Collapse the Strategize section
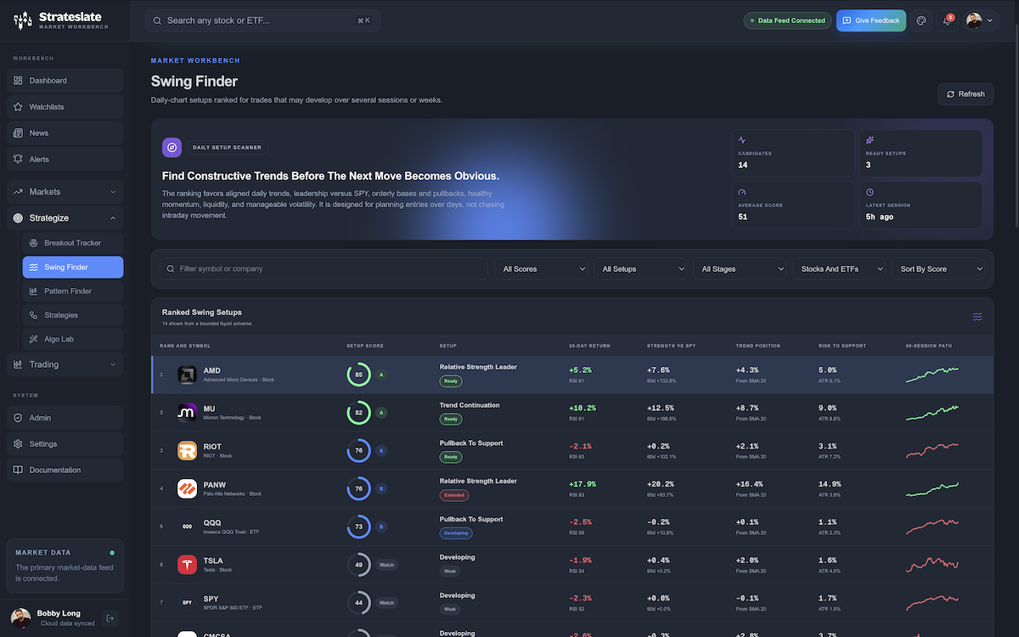1019x637 pixels. (x=65, y=218)
